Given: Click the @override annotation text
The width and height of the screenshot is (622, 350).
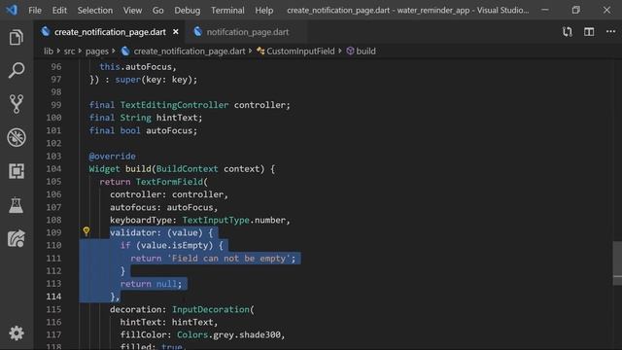Looking at the screenshot, I should 113,156.
